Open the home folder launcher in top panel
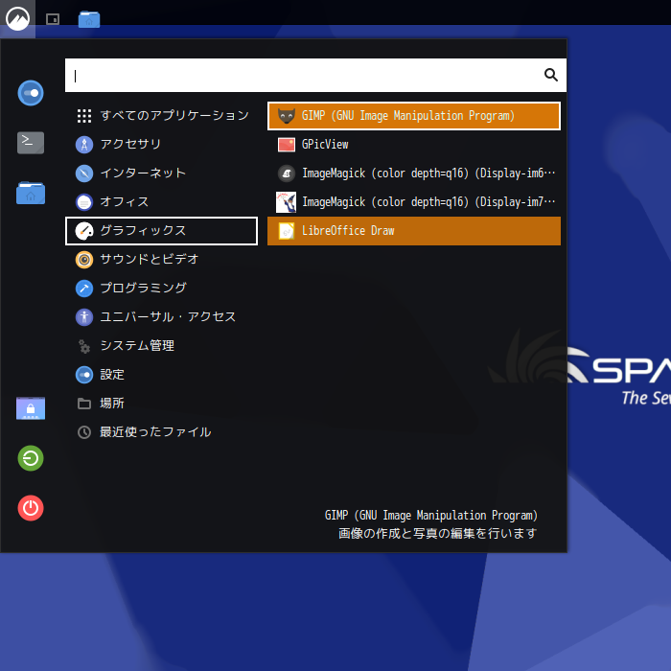The width and height of the screenshot is (671, 671). 89,20
